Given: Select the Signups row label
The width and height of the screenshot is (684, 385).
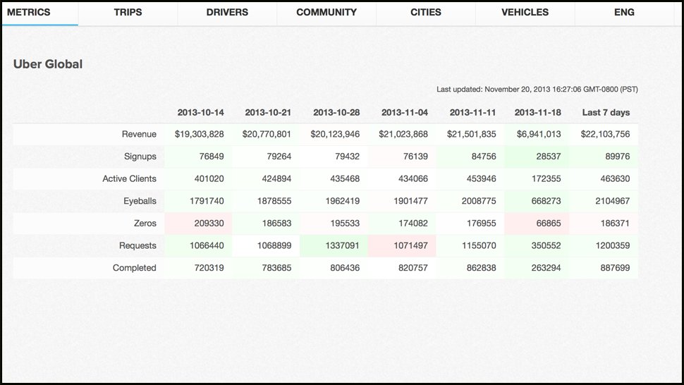Looking at the screenshot, I should click(x=140, y=157).
